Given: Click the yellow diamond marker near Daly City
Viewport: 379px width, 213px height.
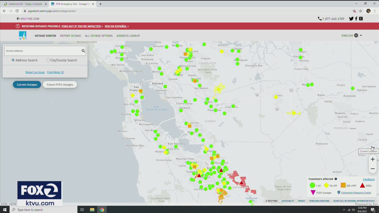Looking at the screenshot, I should [x=132, y=95].
